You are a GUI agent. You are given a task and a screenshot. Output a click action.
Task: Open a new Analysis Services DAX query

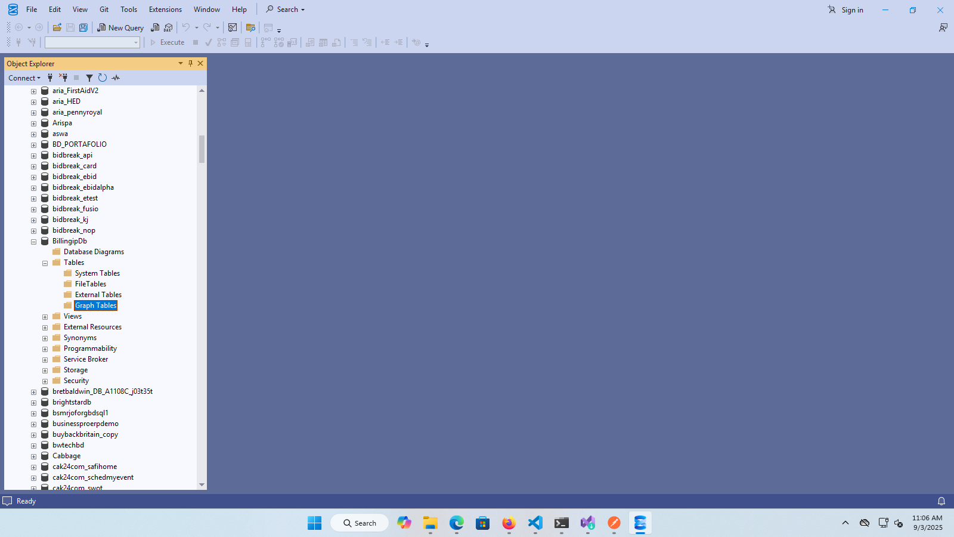tap(168, 27)
